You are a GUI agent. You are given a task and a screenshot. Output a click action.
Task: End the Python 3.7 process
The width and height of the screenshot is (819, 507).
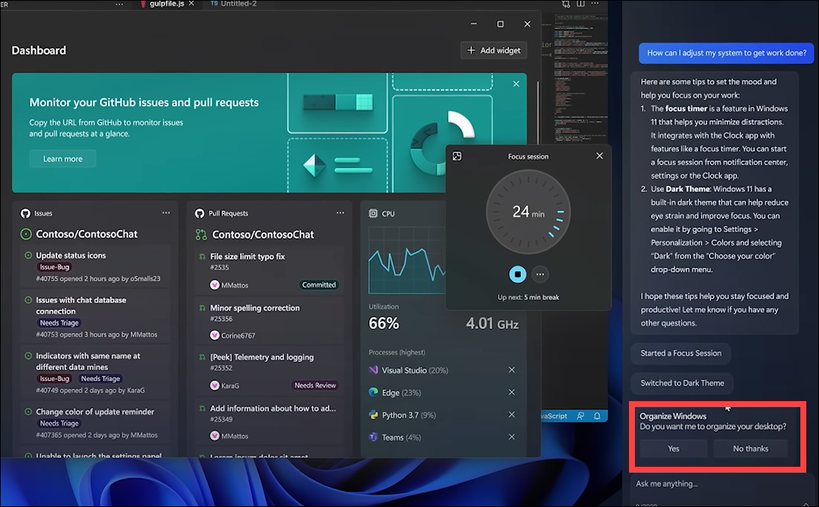[512, 415]
